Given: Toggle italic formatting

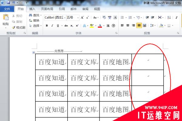Looking at the screenshot, I should 52,26.
